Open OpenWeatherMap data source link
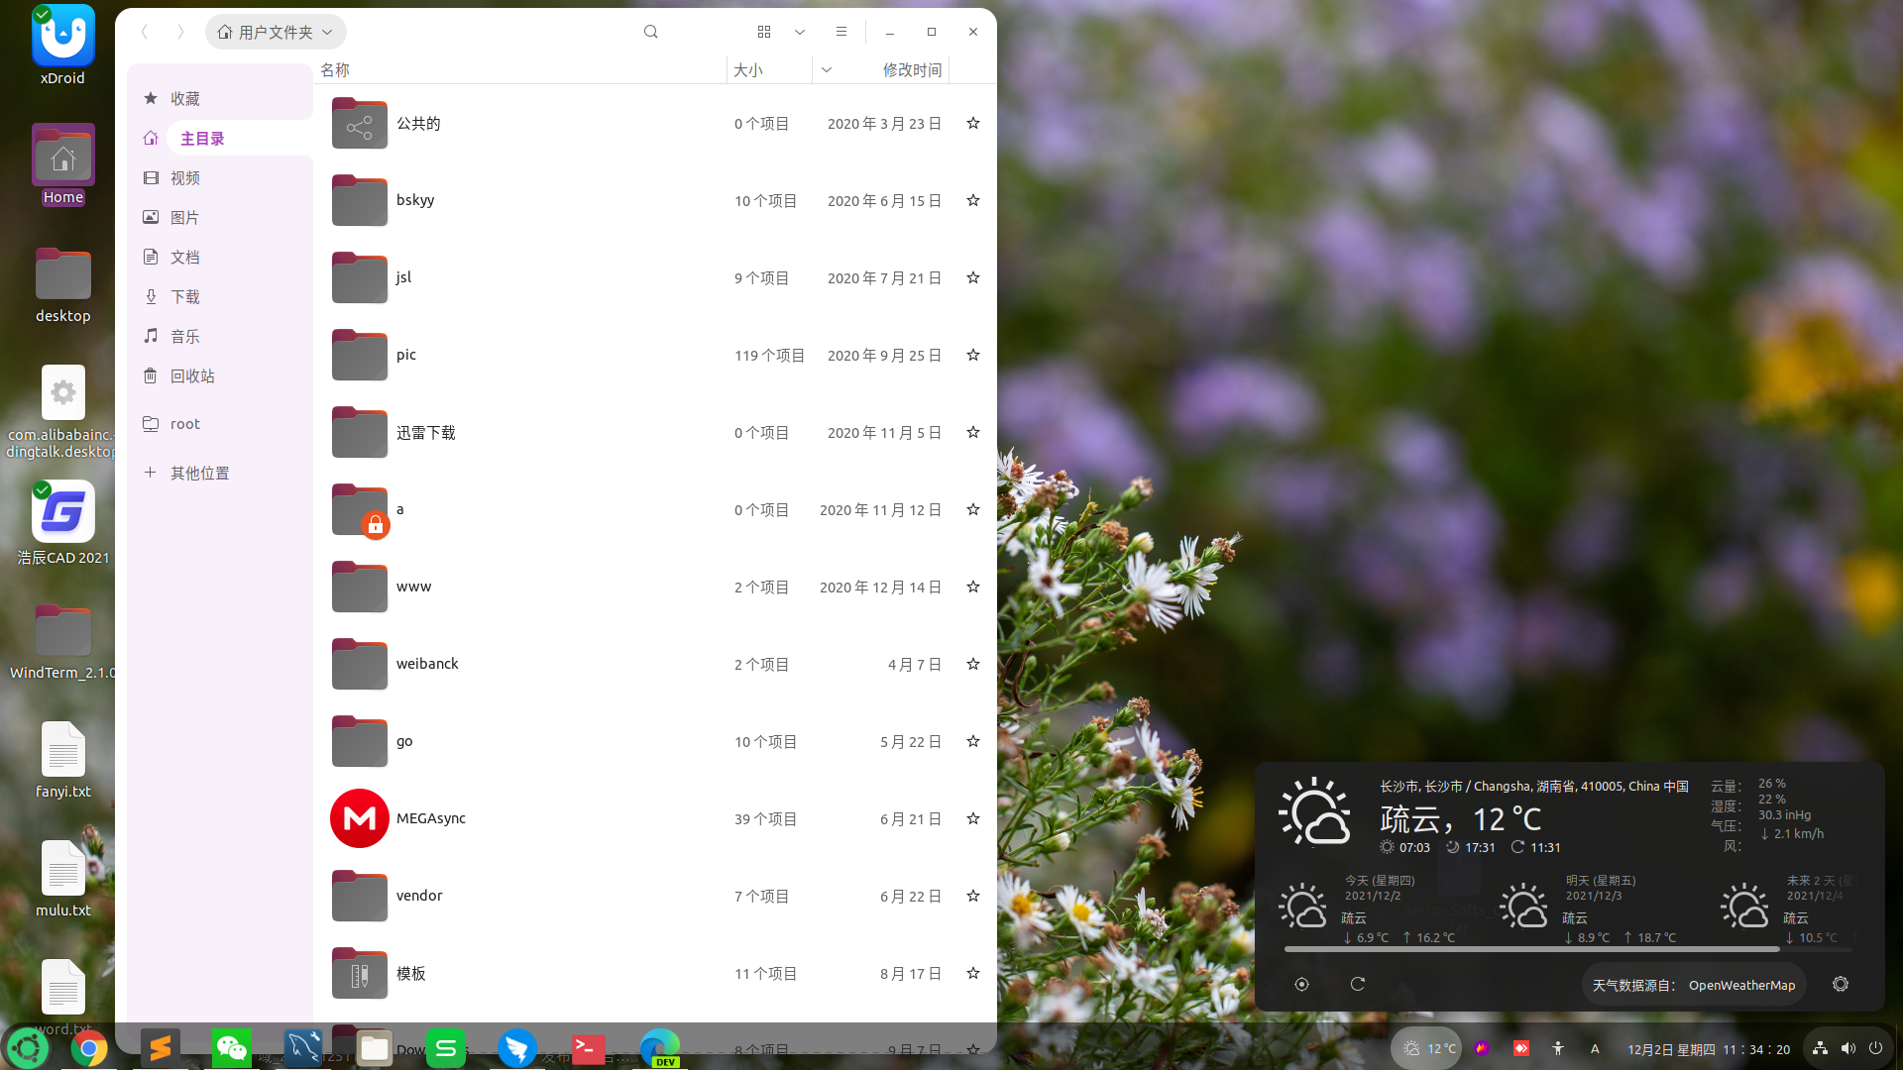 pos(1694,985)
